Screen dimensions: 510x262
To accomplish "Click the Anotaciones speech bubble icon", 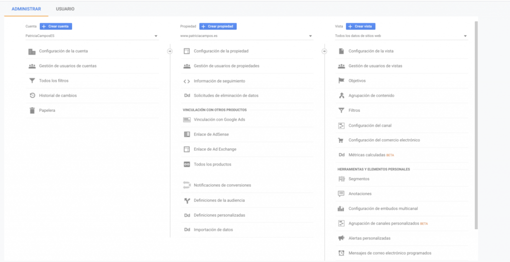I will [x=341, y=194].
